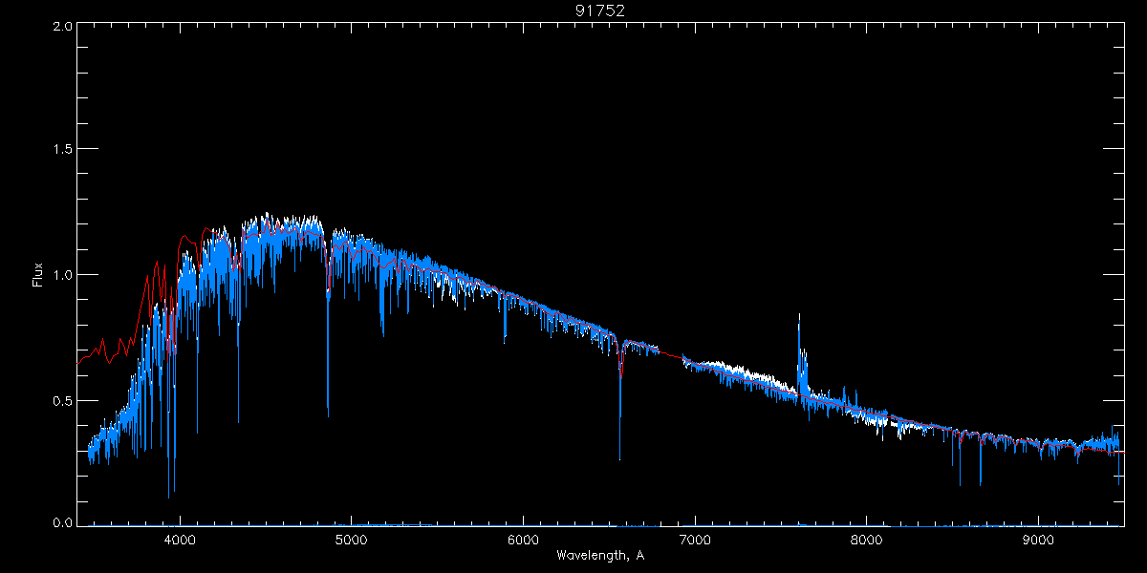The image size is (1147, 573).
Task: Select the 9000 wavelength tick label
Action: pos(1038,539)
